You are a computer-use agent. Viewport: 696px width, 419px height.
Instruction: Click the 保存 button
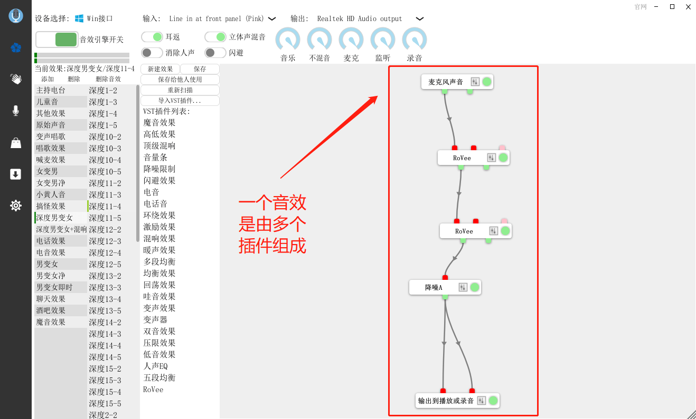[200, 69]
